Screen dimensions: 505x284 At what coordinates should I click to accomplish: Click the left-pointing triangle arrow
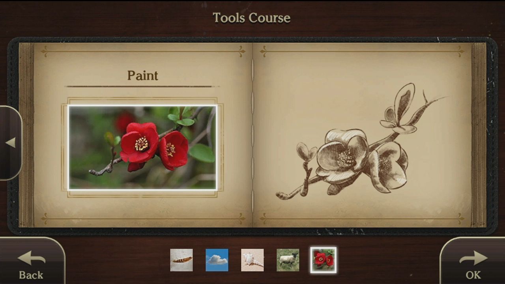coord(11,142)
